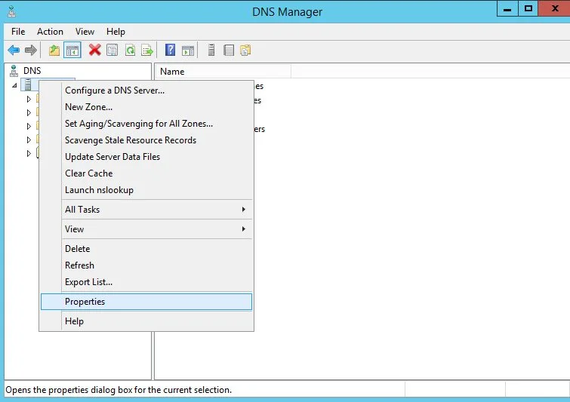Open the File menu
This screenshot has width=570, height=402.
click(x=18, y=32)
